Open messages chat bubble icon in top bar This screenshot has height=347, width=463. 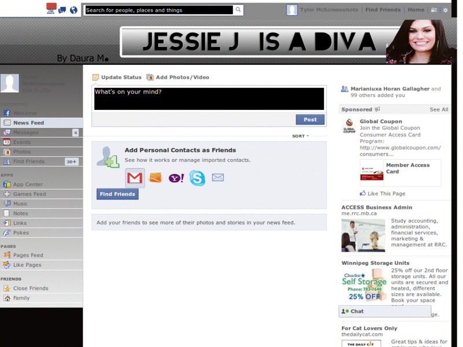click(x=63, y=10)
